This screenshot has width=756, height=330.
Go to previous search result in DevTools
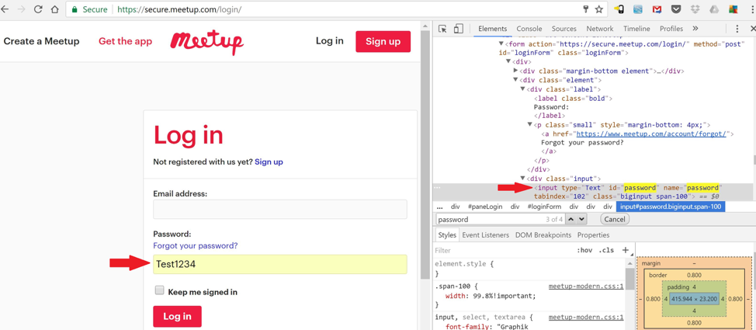570,219
